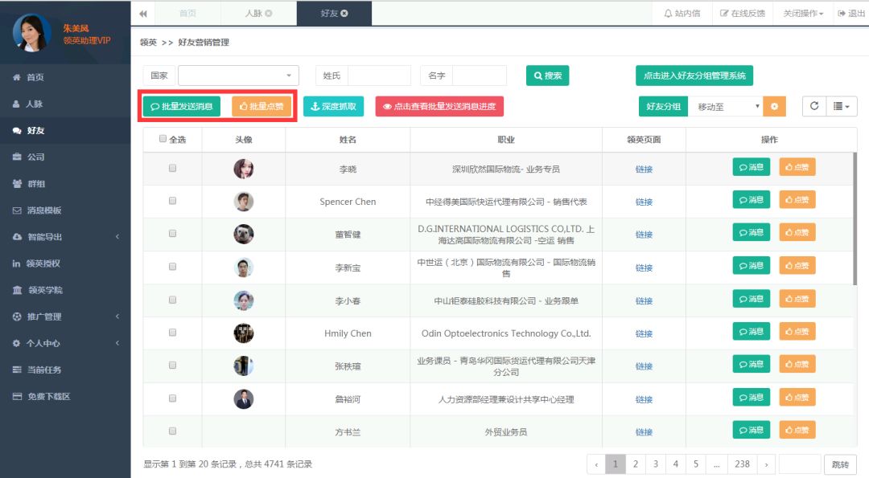This screenshot has width=869, height=478.
Task: Select the checkbox beside 方书兰
Action: click(x=171, y=430)
